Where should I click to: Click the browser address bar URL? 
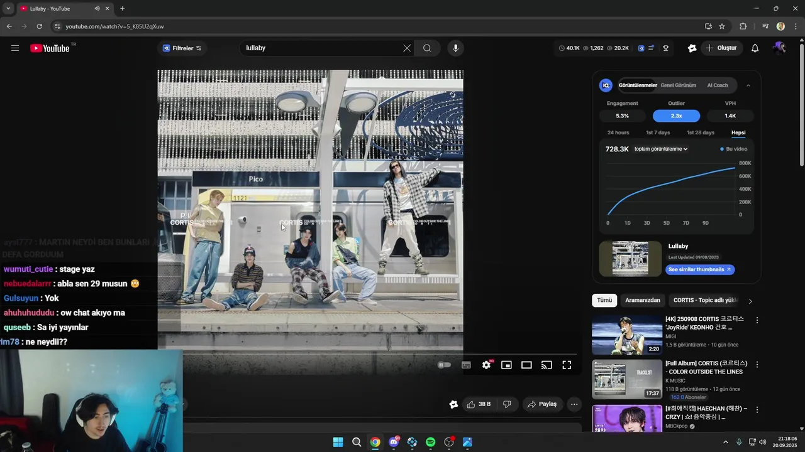coord(114,26)
